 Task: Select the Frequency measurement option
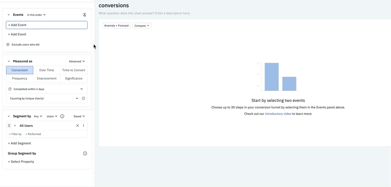(x=20, y=78)
